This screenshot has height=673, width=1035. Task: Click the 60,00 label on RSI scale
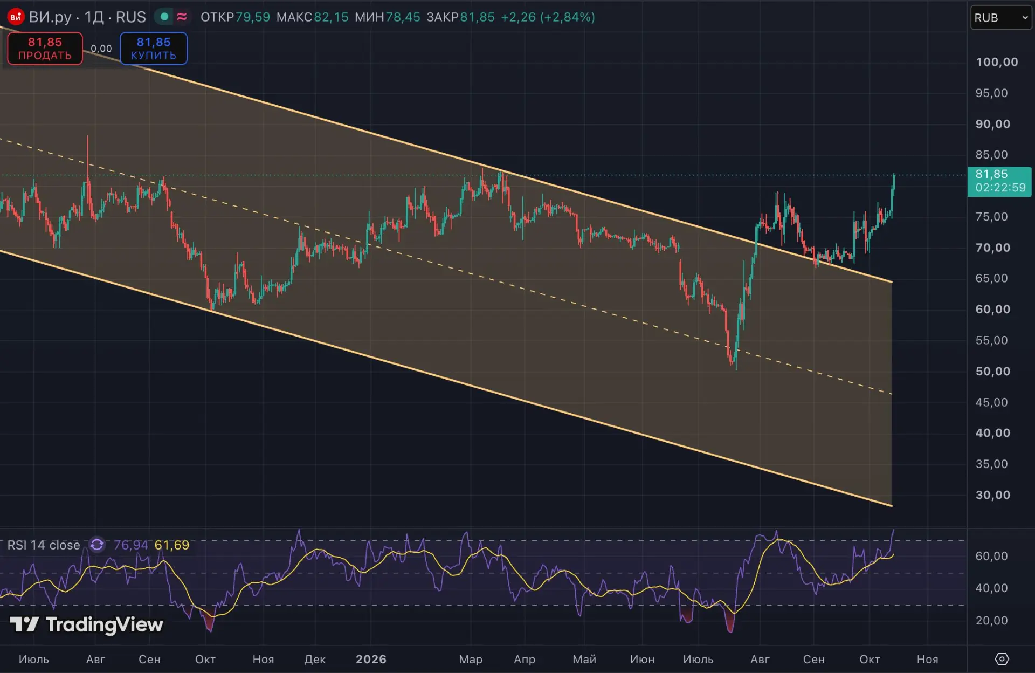991,556
